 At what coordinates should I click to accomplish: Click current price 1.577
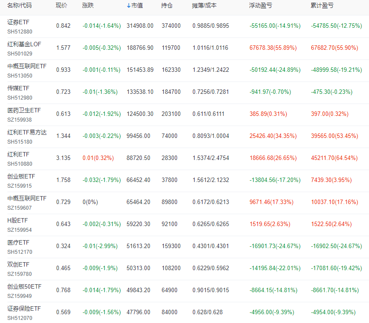pos(63,48)
